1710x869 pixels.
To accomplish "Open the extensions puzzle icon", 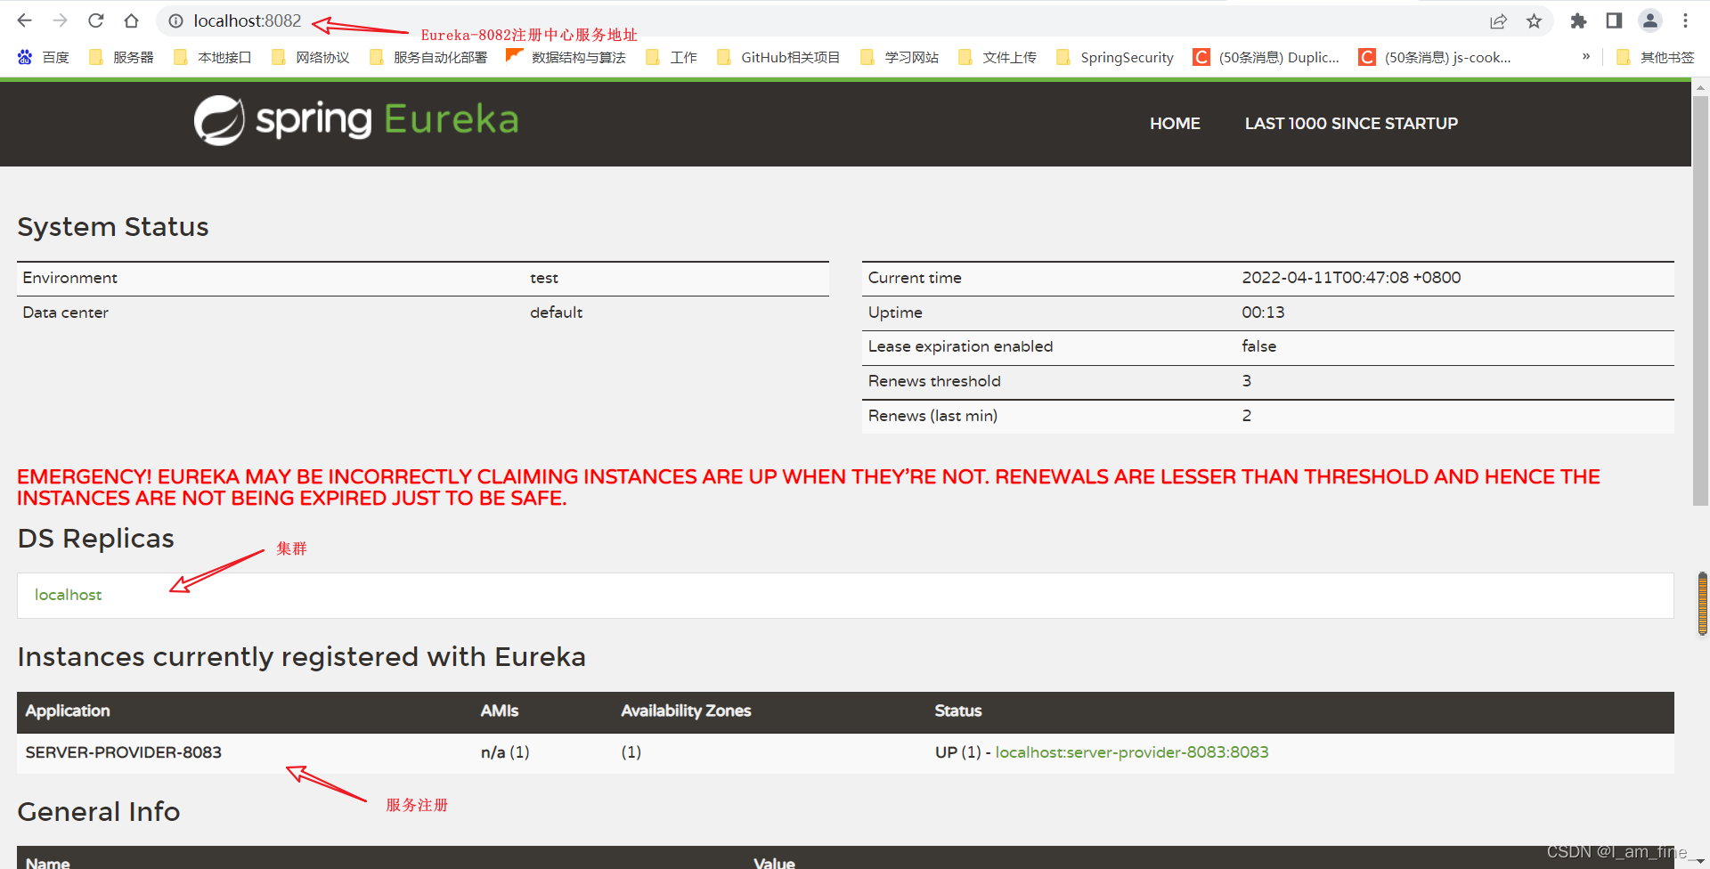I will 1578,20.
